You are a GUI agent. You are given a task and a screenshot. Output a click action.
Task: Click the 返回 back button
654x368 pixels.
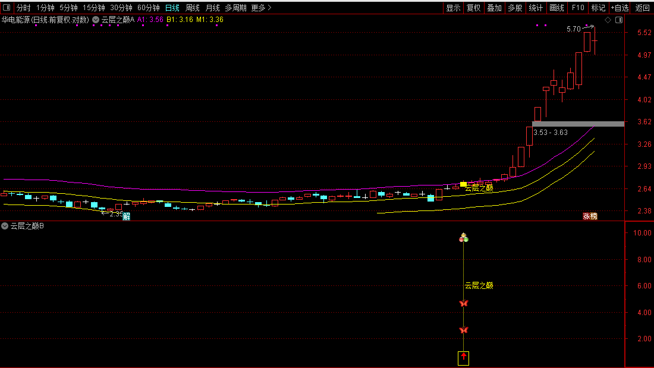coord(642,8)
